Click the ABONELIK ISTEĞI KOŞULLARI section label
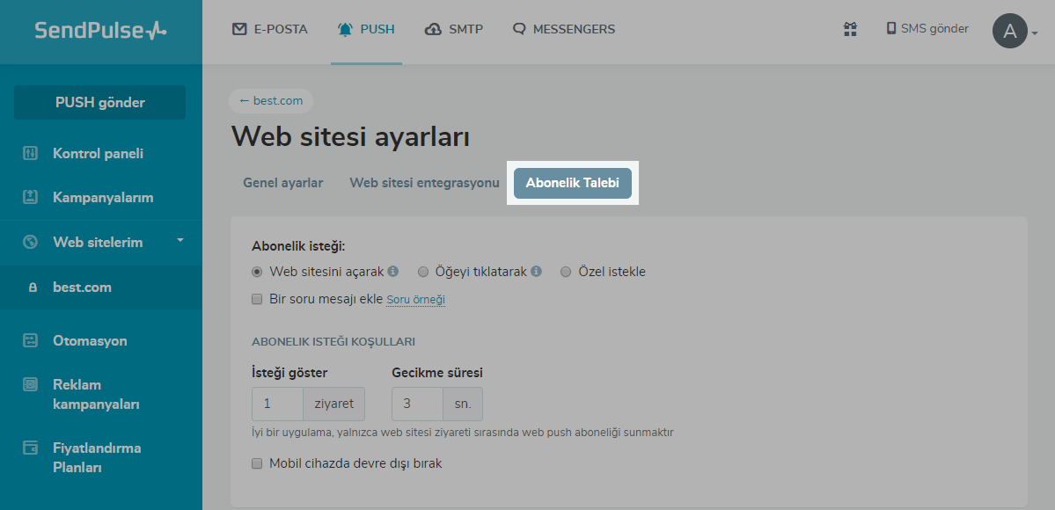 click(x=333, y=342)
